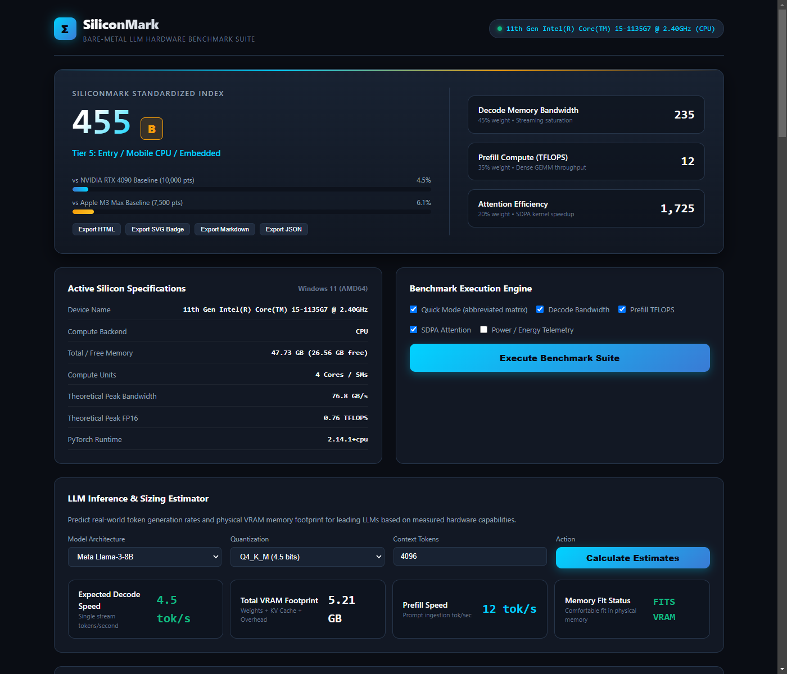
Task: Click the NVIDIA RTX 4090 baseline progress bar
Action: (252, 189)
